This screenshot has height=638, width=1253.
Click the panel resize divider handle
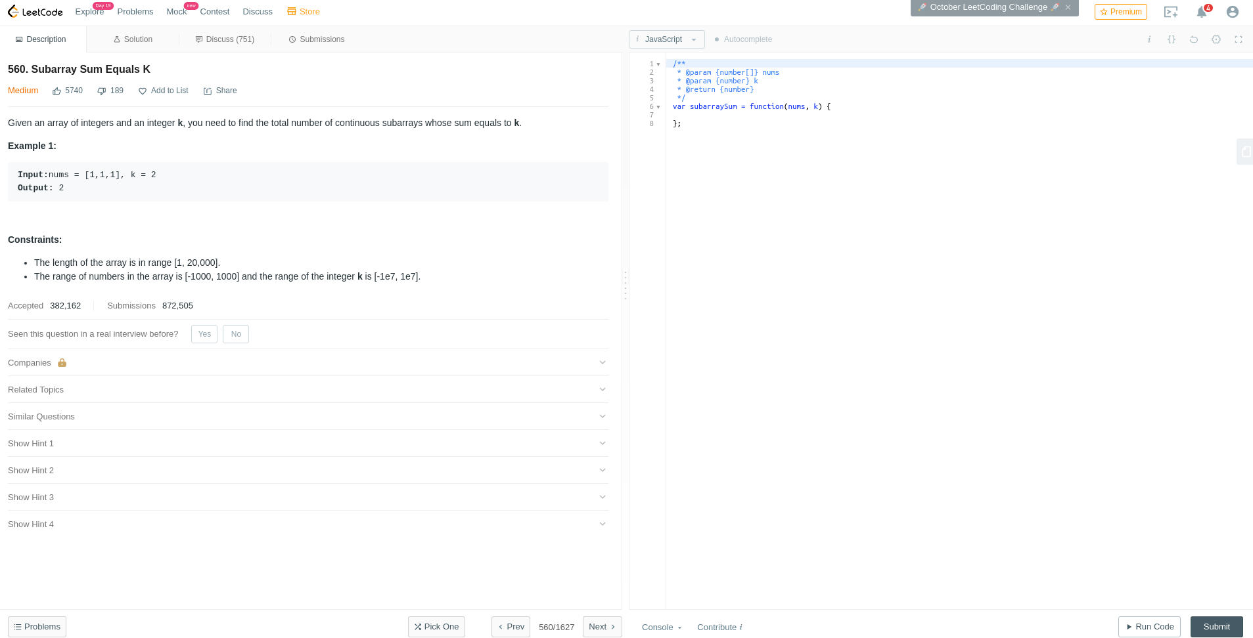tap(626, 286)
